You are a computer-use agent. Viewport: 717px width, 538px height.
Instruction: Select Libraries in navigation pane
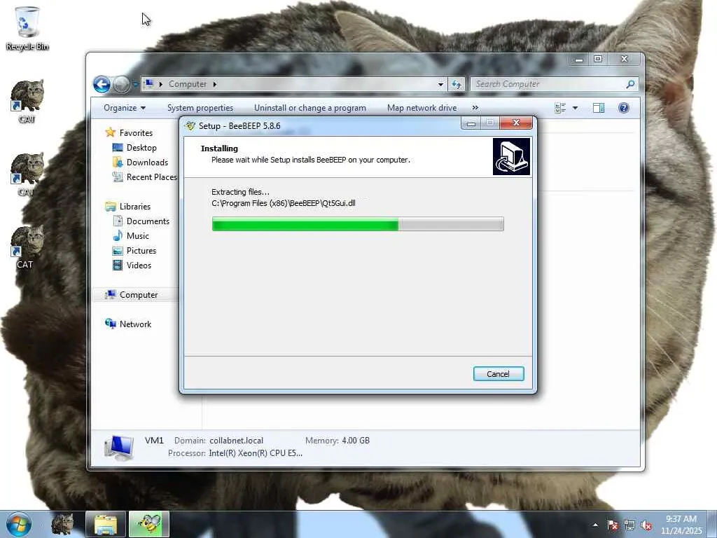(135, 207)
